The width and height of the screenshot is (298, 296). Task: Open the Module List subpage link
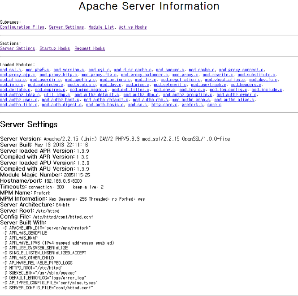click(x=101, y=27)
